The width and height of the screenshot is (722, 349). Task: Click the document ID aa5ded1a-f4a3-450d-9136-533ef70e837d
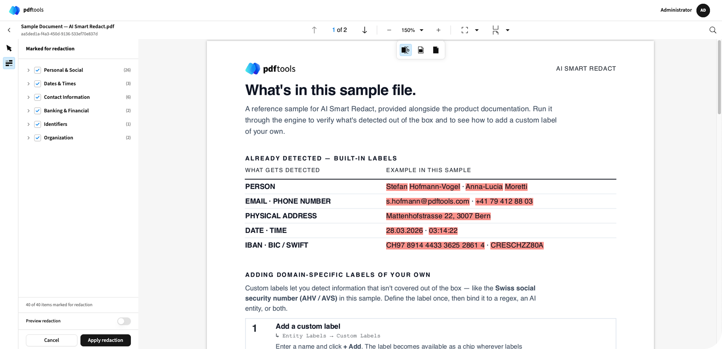point(59,34)
